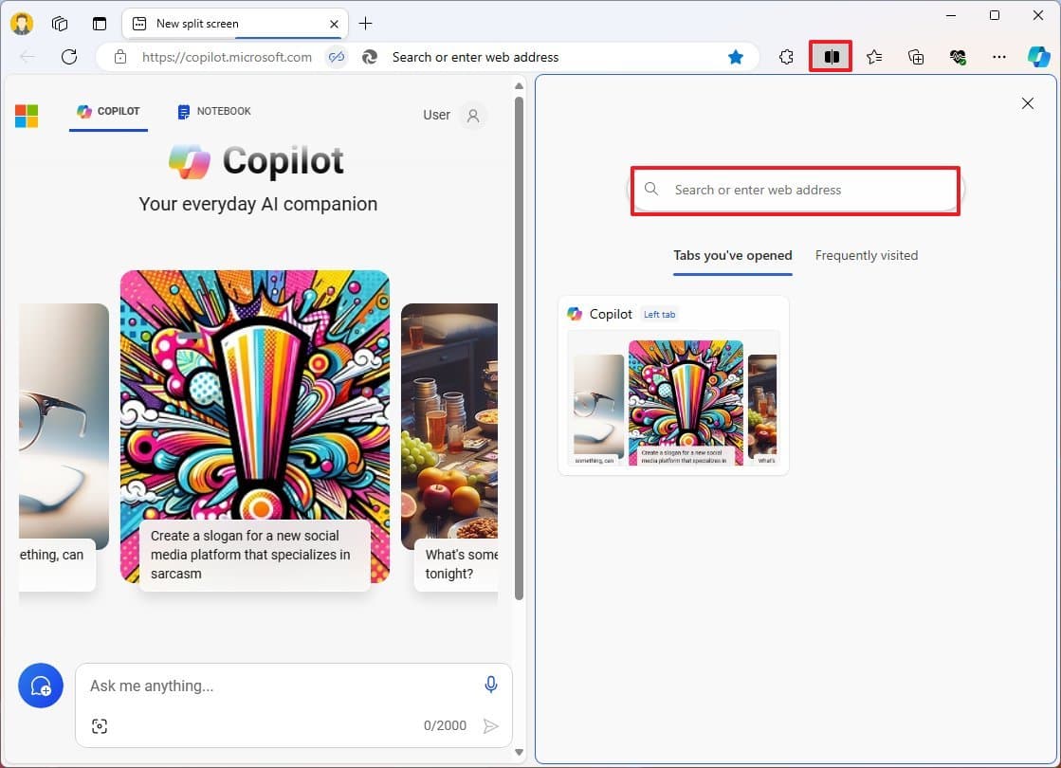Add page to Collections icon
Image resolution: width=1061 pixels, height=768 pixels.
pos(915,56)
